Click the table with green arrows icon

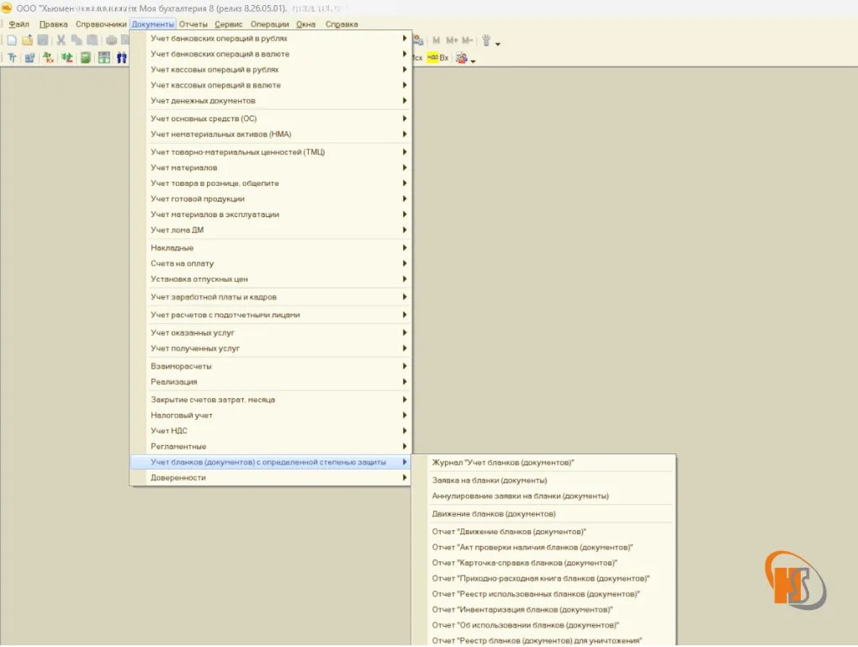click(104, 57)
